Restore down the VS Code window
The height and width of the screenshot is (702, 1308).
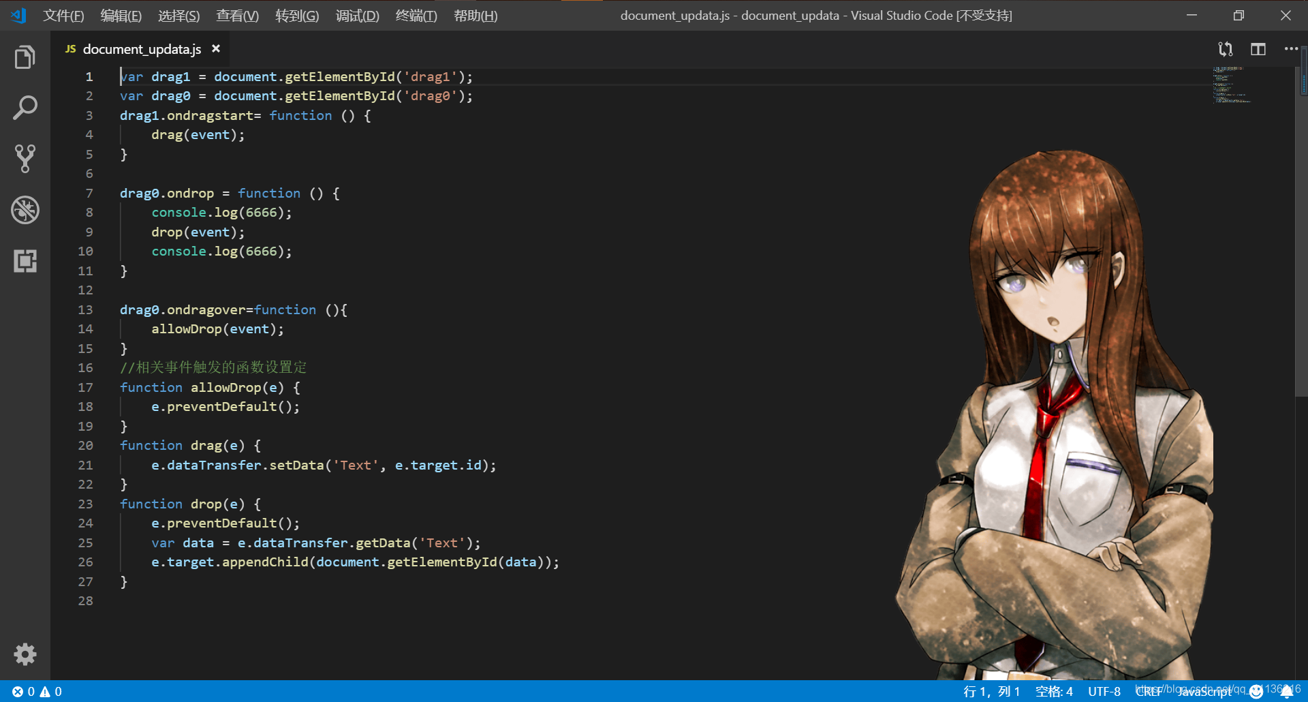click(x=1239, y=15)
